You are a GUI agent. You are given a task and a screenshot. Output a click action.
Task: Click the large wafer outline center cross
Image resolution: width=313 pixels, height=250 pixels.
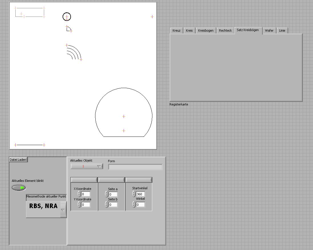click(x=124, y=116)
